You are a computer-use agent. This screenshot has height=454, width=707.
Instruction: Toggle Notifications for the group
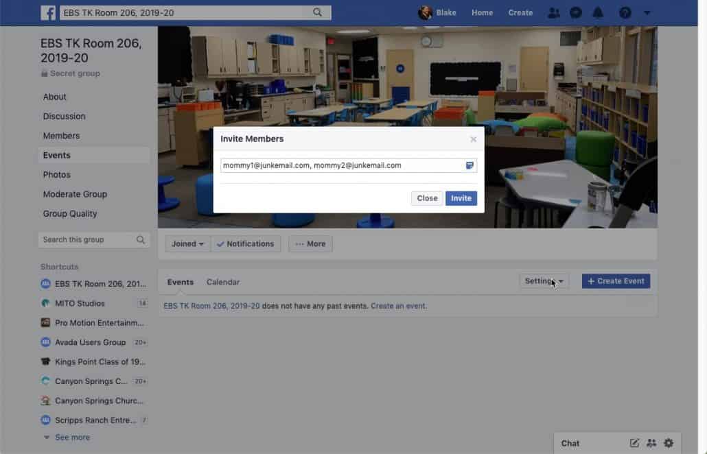[x=246, y=243]
